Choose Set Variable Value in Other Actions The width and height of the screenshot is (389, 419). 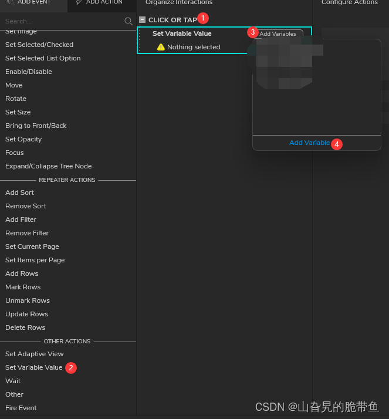pyautogui.click(x=33, y=367)
